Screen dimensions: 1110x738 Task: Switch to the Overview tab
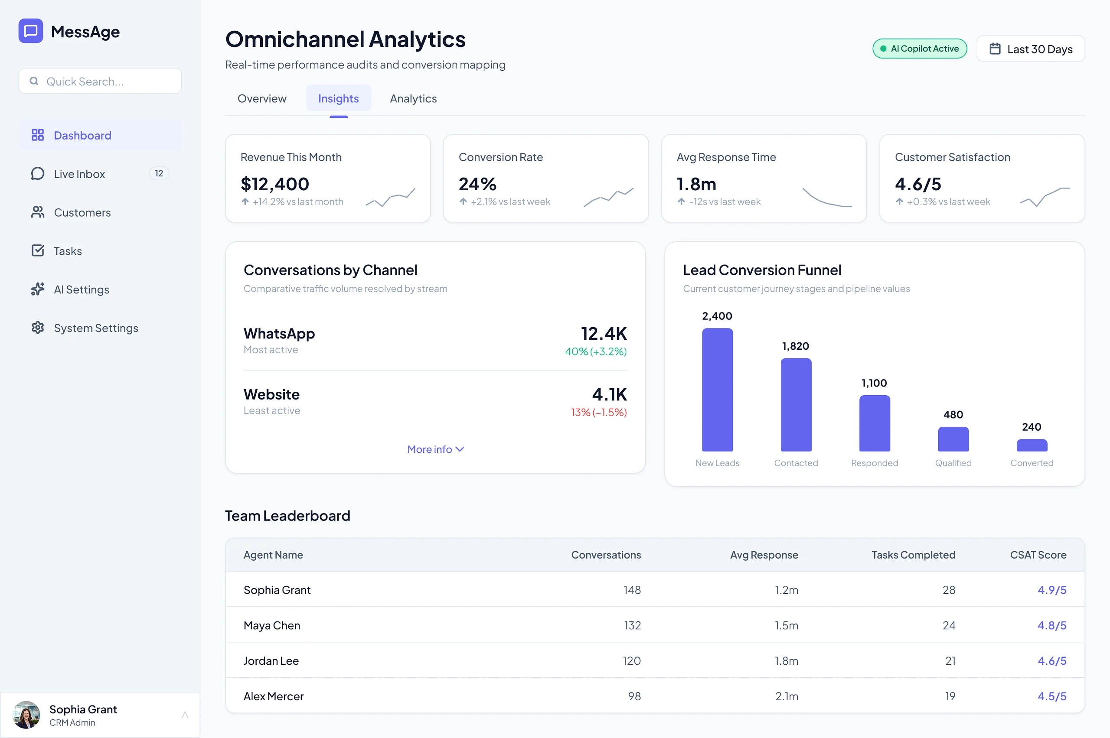(x=262, y=98)
